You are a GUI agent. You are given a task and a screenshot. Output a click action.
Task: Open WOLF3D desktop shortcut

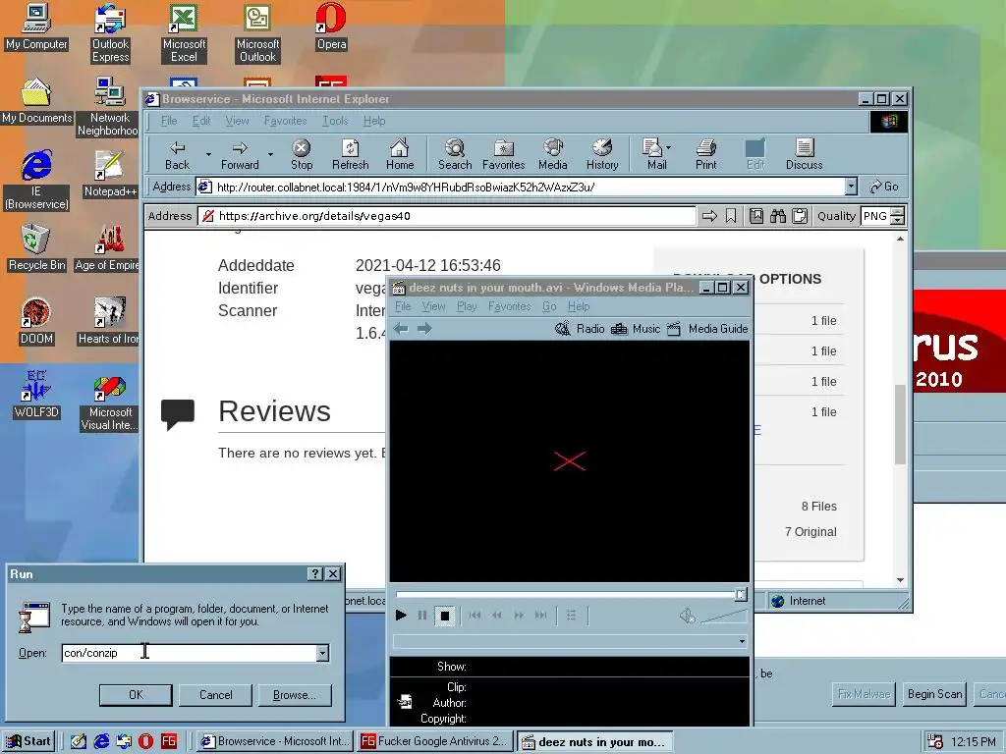(x=36, y=395)
